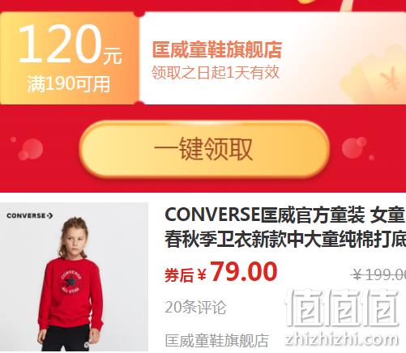Image resolution: width=406 pixels, height=353 pixels.
Task: Open the CONVERSE匡威官方童装 女童 product title
Action: (x=285, y=215)
